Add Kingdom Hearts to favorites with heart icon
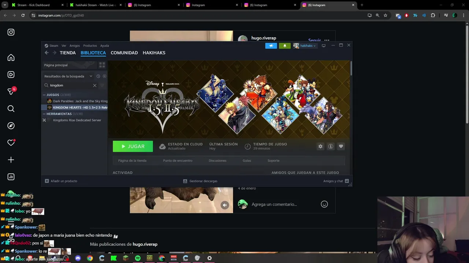 coord(341,146)
